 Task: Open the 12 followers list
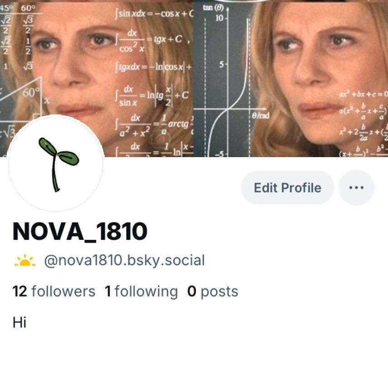[54, 291]
